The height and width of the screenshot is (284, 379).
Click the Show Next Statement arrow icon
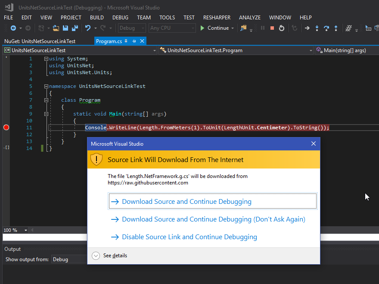coord(307,28)
